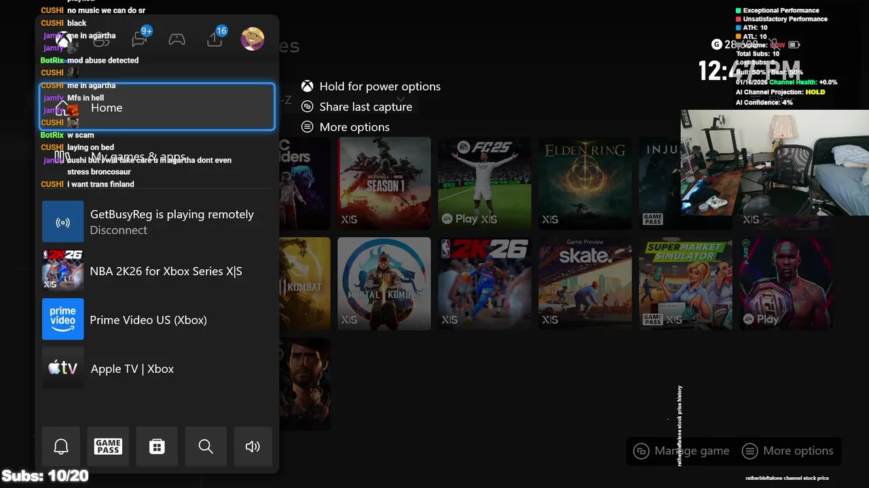Open Audio & music speaker icon

pyautogui.click(x=253, y=446)
